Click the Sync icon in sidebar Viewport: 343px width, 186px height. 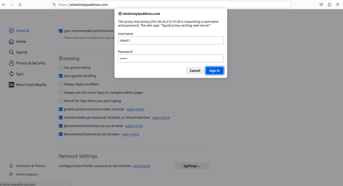click(11, 74)
